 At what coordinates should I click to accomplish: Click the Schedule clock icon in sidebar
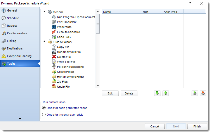[x=4, y=18]
